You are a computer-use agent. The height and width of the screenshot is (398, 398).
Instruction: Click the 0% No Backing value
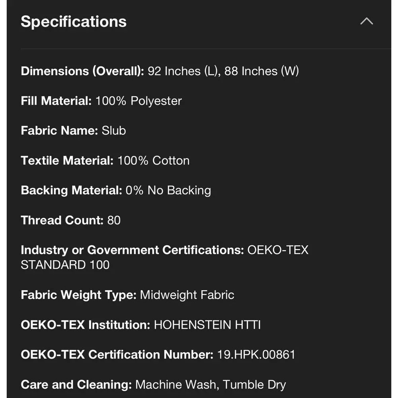coord(168,190)
